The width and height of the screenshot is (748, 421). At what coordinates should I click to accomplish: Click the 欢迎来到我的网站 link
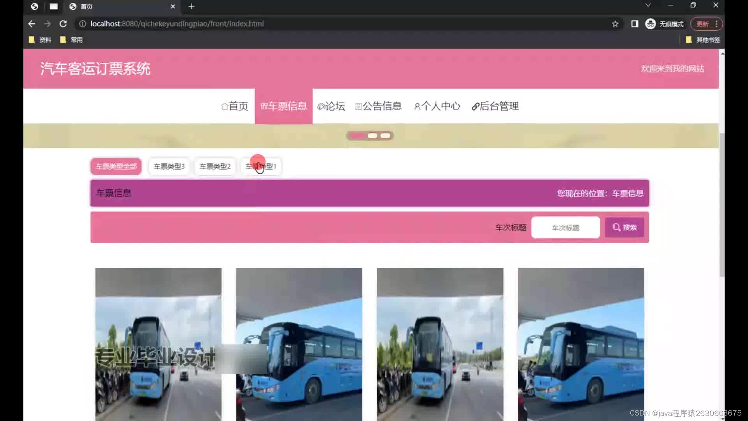click(672, 69)
